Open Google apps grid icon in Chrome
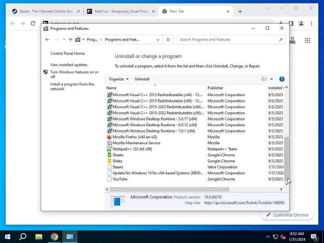Image resolution: width=324 pixels, height=243 pixels. [308, 40]
